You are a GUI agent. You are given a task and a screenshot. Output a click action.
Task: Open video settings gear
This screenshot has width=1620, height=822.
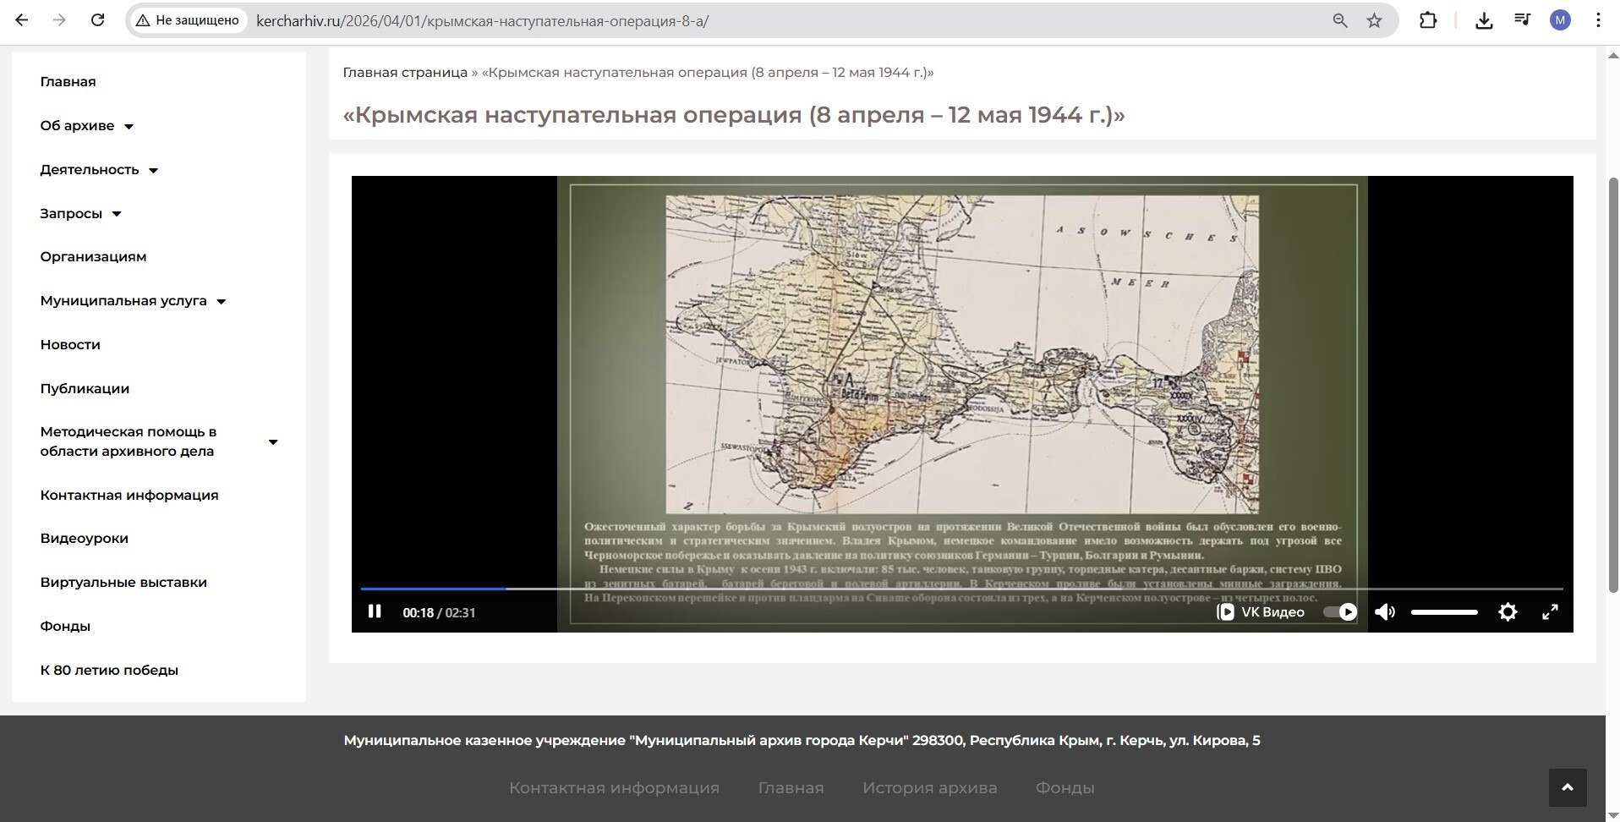[1507, 611]
